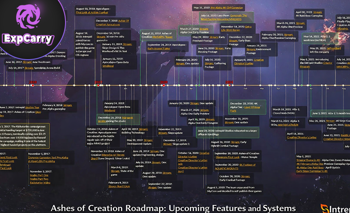Open Stream link for June 30, 2017 Livestream
350x213 pixels.
[27, 62]
